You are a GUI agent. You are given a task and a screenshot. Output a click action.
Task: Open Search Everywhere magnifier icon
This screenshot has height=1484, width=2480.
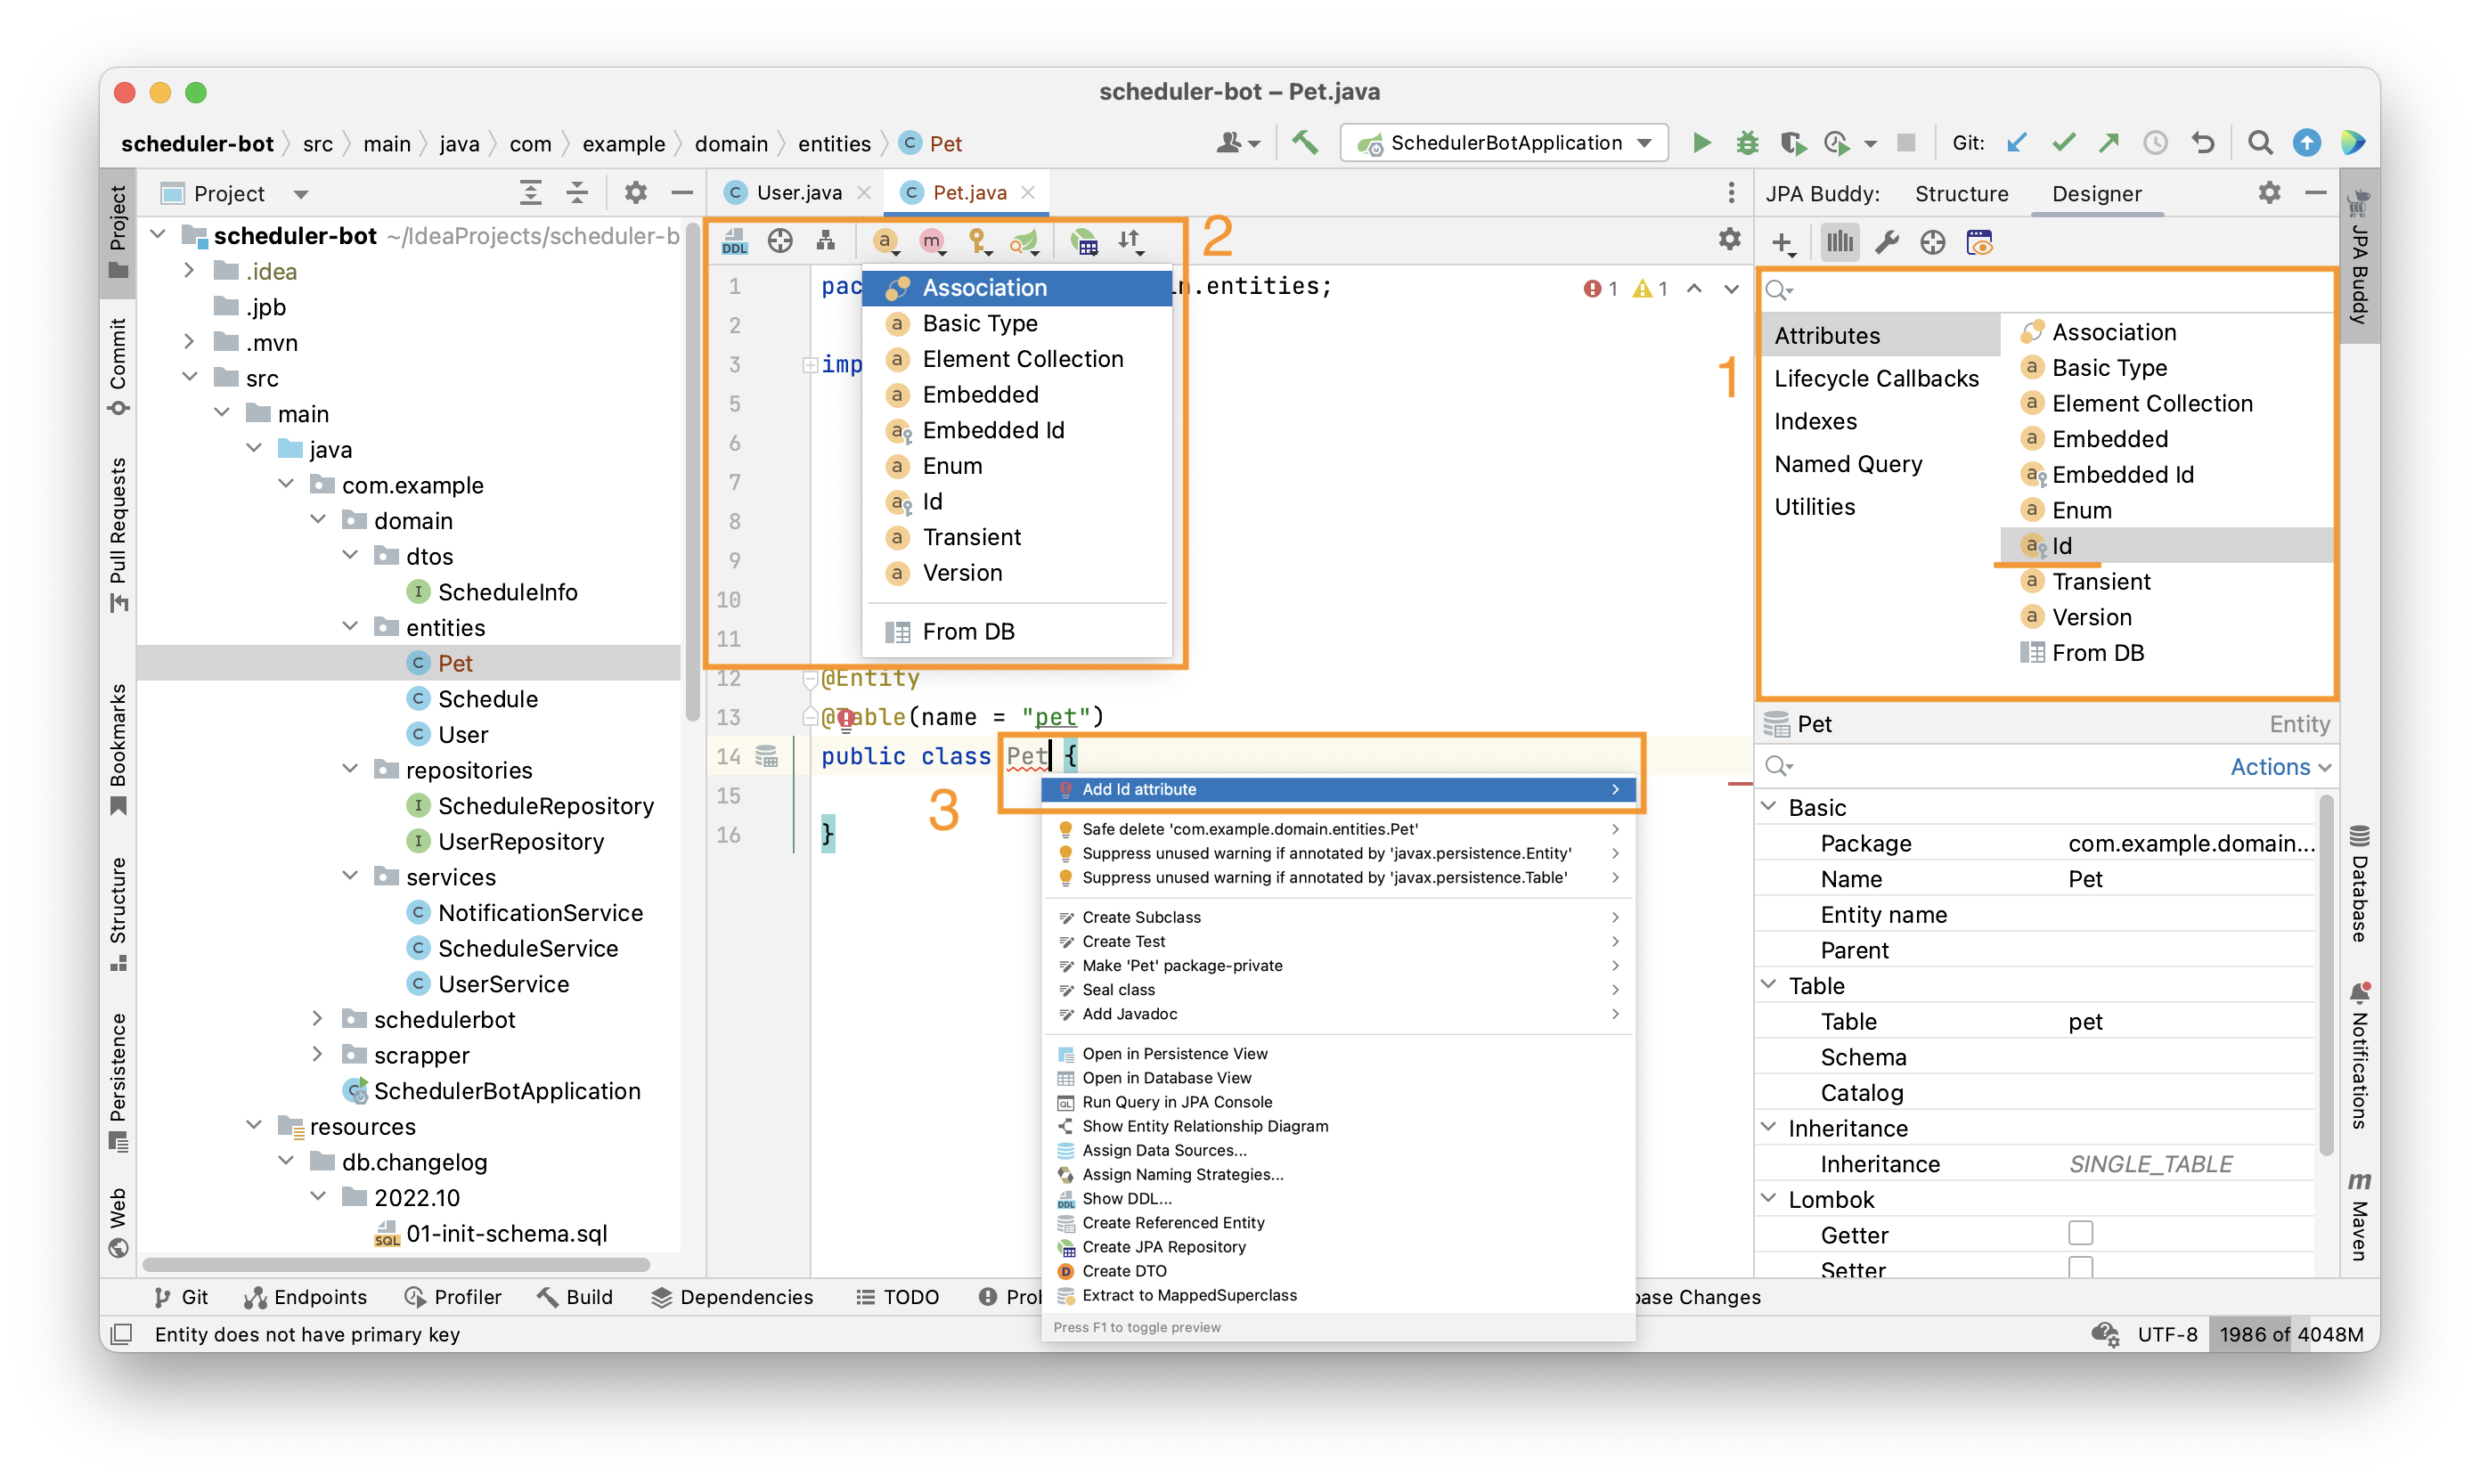pyautogui.click(x=2259, y=143)
